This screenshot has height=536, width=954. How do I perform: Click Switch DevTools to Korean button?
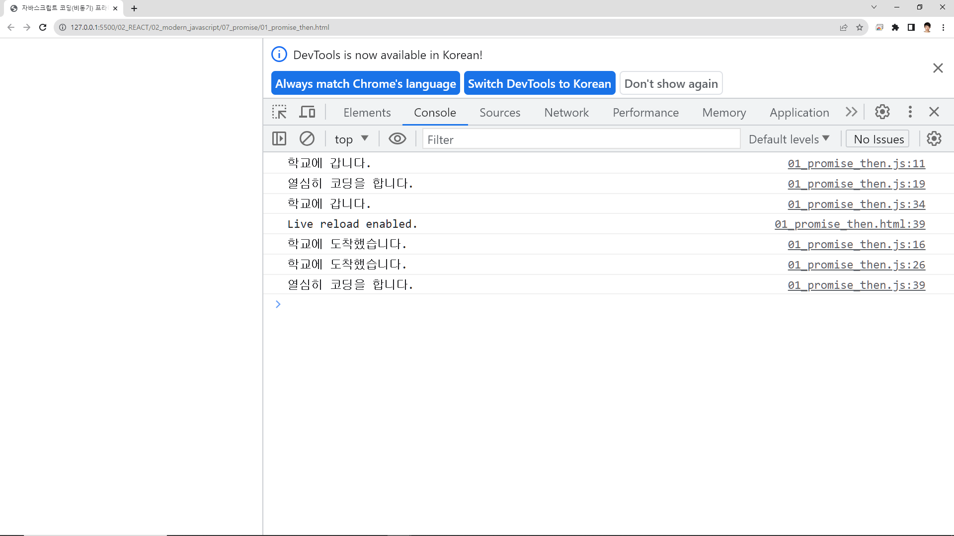click(539, 83)
